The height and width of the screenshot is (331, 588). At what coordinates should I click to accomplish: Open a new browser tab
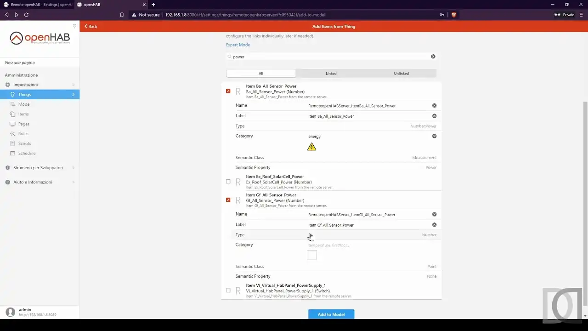pyautogui.click(x=153, y=5)
